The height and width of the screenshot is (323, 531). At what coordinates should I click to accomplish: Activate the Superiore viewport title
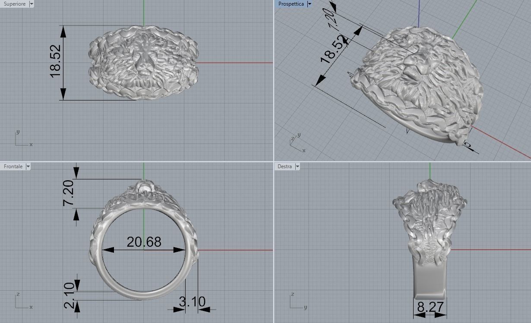click(x=15, y=4)
